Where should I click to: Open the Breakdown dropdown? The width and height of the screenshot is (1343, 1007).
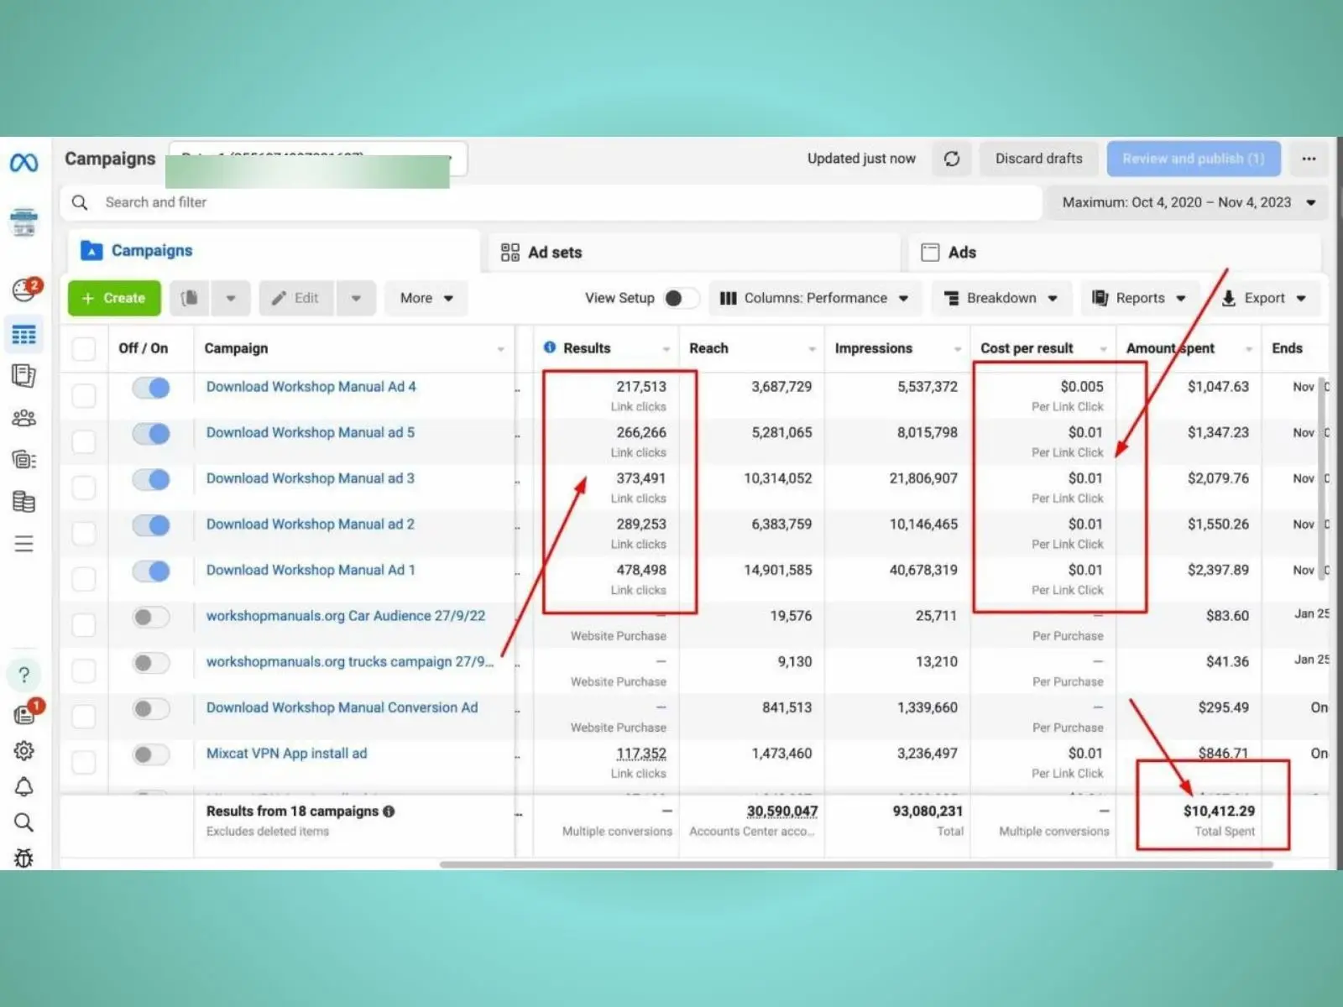1001,298
